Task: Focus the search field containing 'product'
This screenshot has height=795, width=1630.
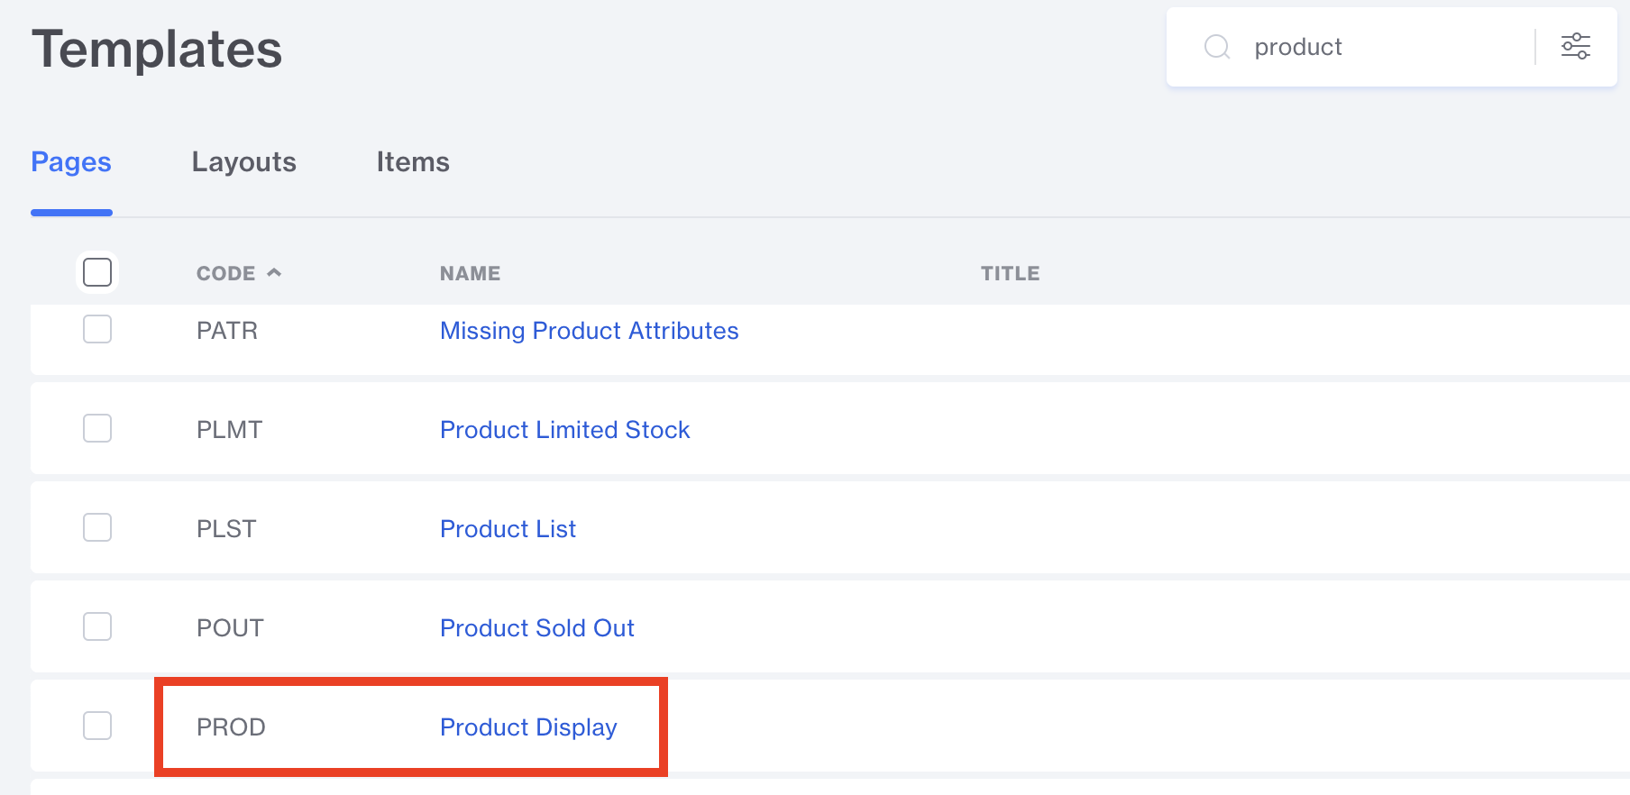Action: coord(1379,47)
